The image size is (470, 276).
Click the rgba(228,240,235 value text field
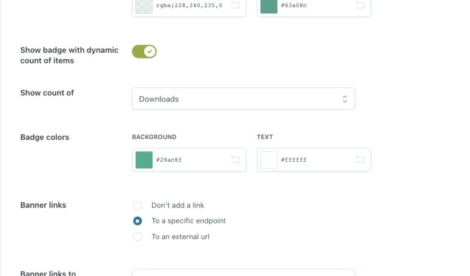tap(189, 5)
